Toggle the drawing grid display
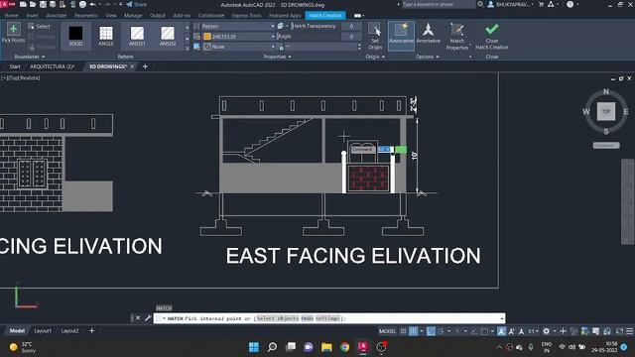The image size is (635, 357). (403, 331)
